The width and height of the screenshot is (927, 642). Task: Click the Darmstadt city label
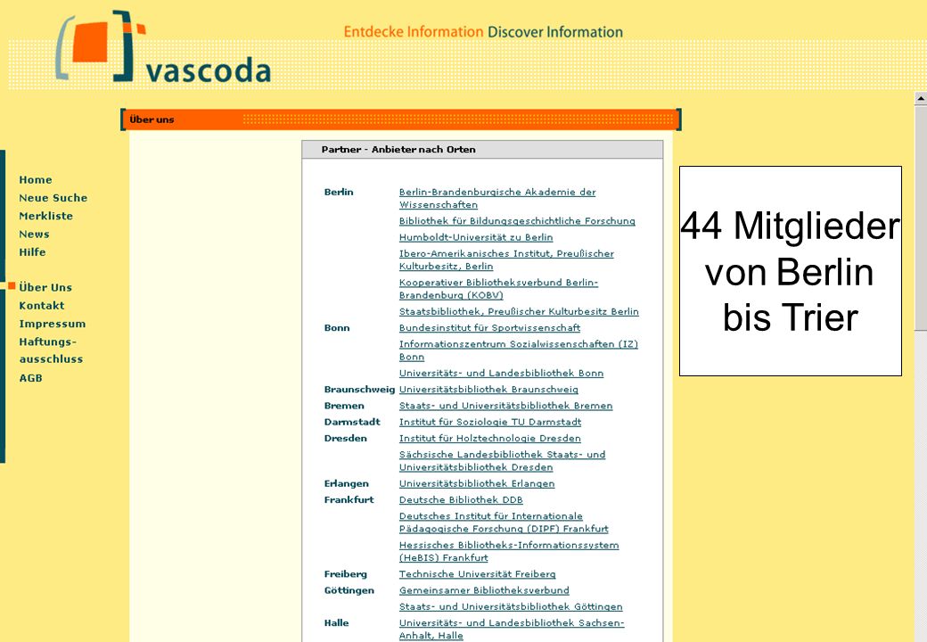click(352, 422)
